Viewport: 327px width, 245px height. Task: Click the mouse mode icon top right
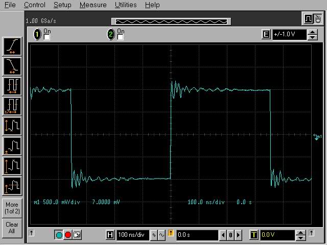click(x=318, y=19)
